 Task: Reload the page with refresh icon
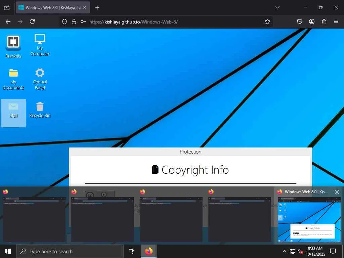(32, 21)
